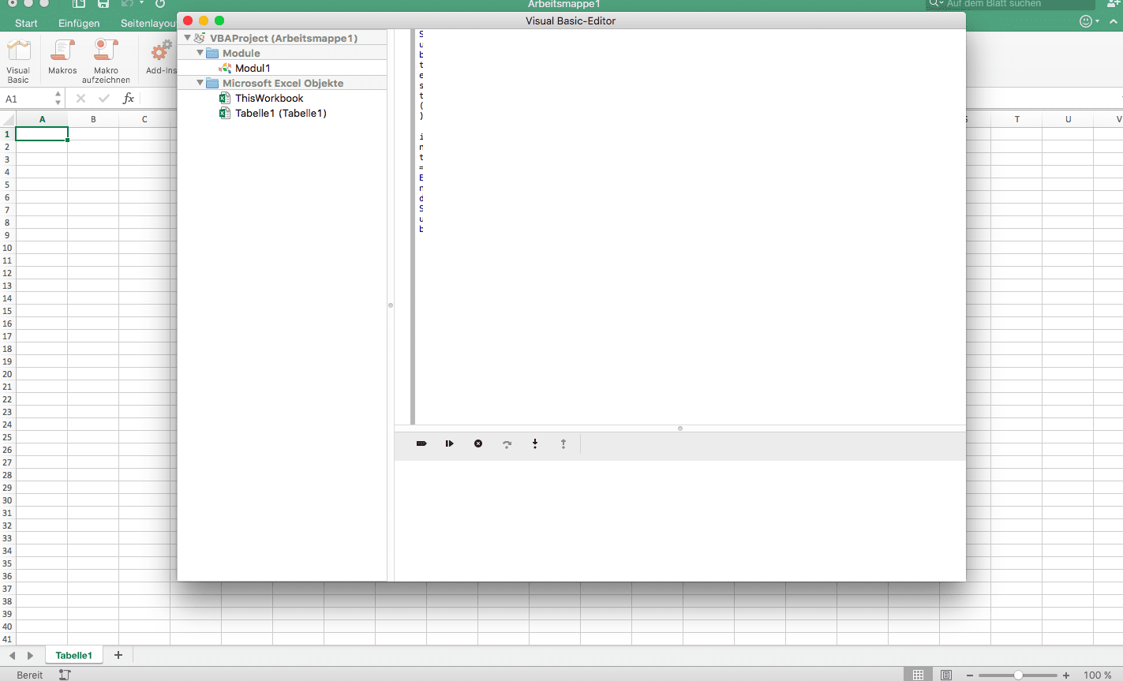This screenshot has width=1123, height=681.
Task: Click the code pane horizontal splitter handle
Action: click(x=680, y=428)
